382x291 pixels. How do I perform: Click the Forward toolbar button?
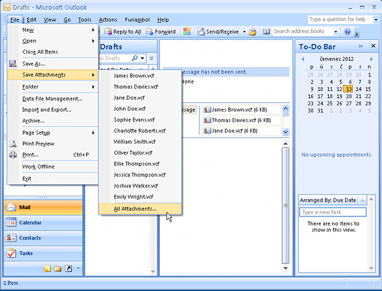pyautogui.click(x=161, y=32)
